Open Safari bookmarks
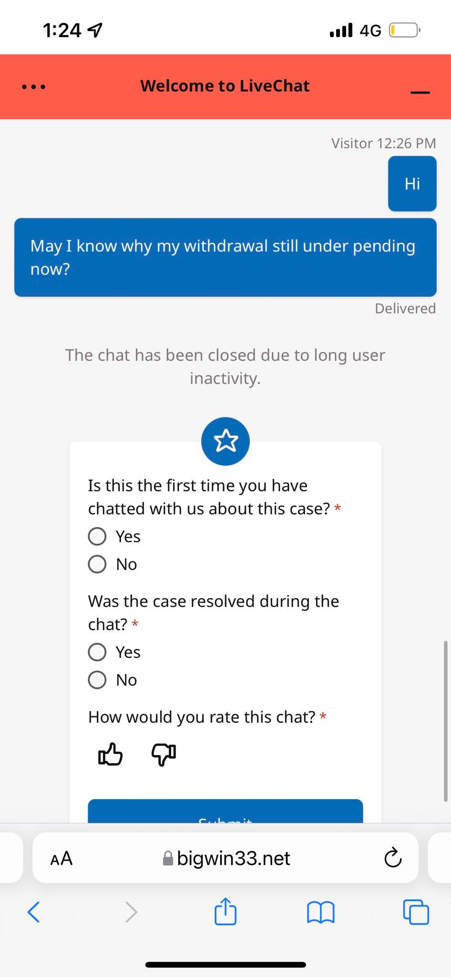 click(321, 912)
